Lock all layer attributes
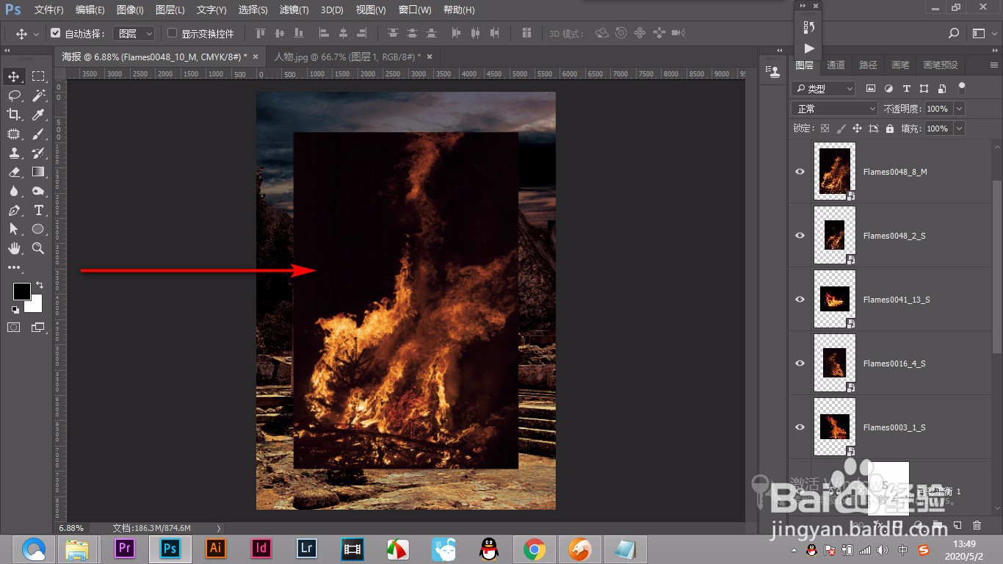1003x564 pixels. coord(890,129)
